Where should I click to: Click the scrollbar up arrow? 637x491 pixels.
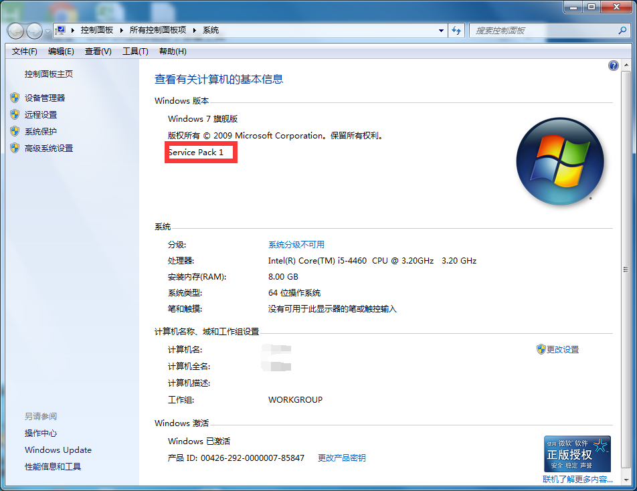tap(626, 65)
